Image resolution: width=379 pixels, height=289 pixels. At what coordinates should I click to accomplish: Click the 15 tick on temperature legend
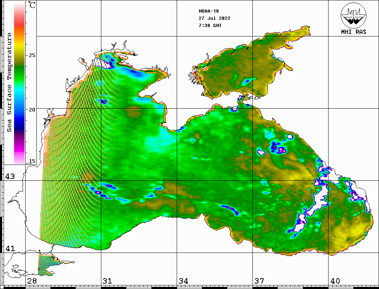tap(32, 161)
